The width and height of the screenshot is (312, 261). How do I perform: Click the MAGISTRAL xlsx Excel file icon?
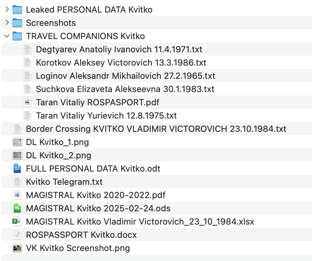pos(17,222)
